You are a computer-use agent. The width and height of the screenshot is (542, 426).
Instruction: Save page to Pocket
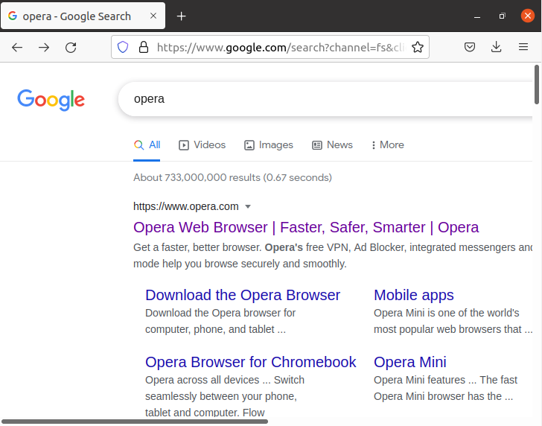point(469,47)
